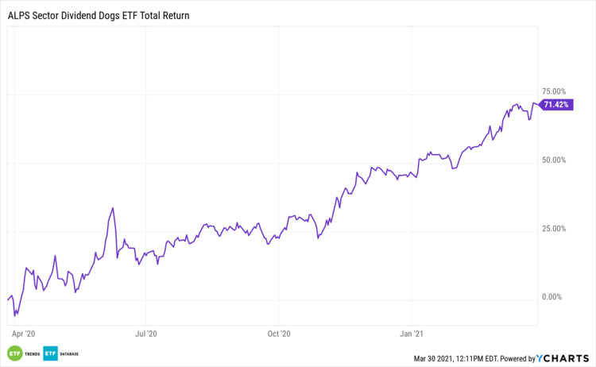
Task: Click the 75.00% y-axis label
Action: pos(553,91)
